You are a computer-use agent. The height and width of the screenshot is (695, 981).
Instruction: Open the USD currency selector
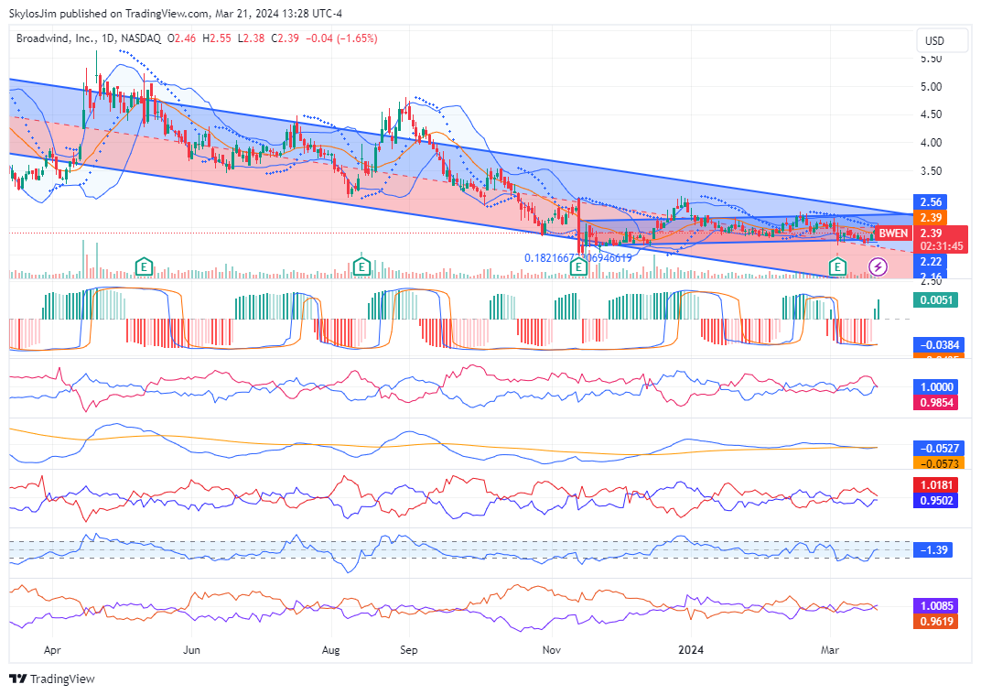[x=934, y=41]
